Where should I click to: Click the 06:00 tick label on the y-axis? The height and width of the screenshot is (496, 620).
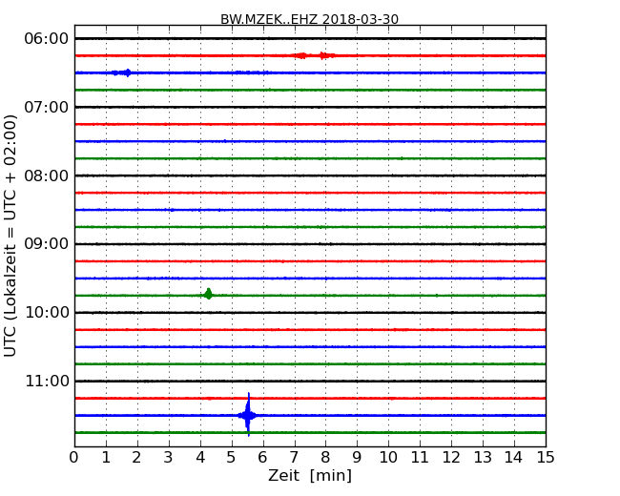46,38
